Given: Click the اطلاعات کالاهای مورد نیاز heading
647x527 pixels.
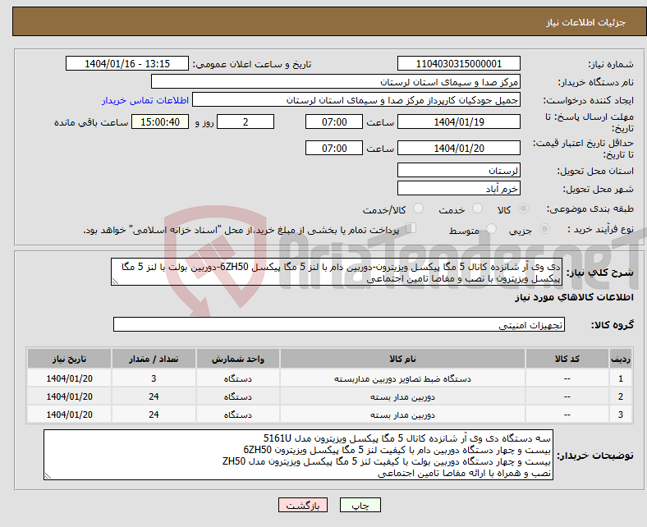Looking at the screenshot, I should point(574,297).
